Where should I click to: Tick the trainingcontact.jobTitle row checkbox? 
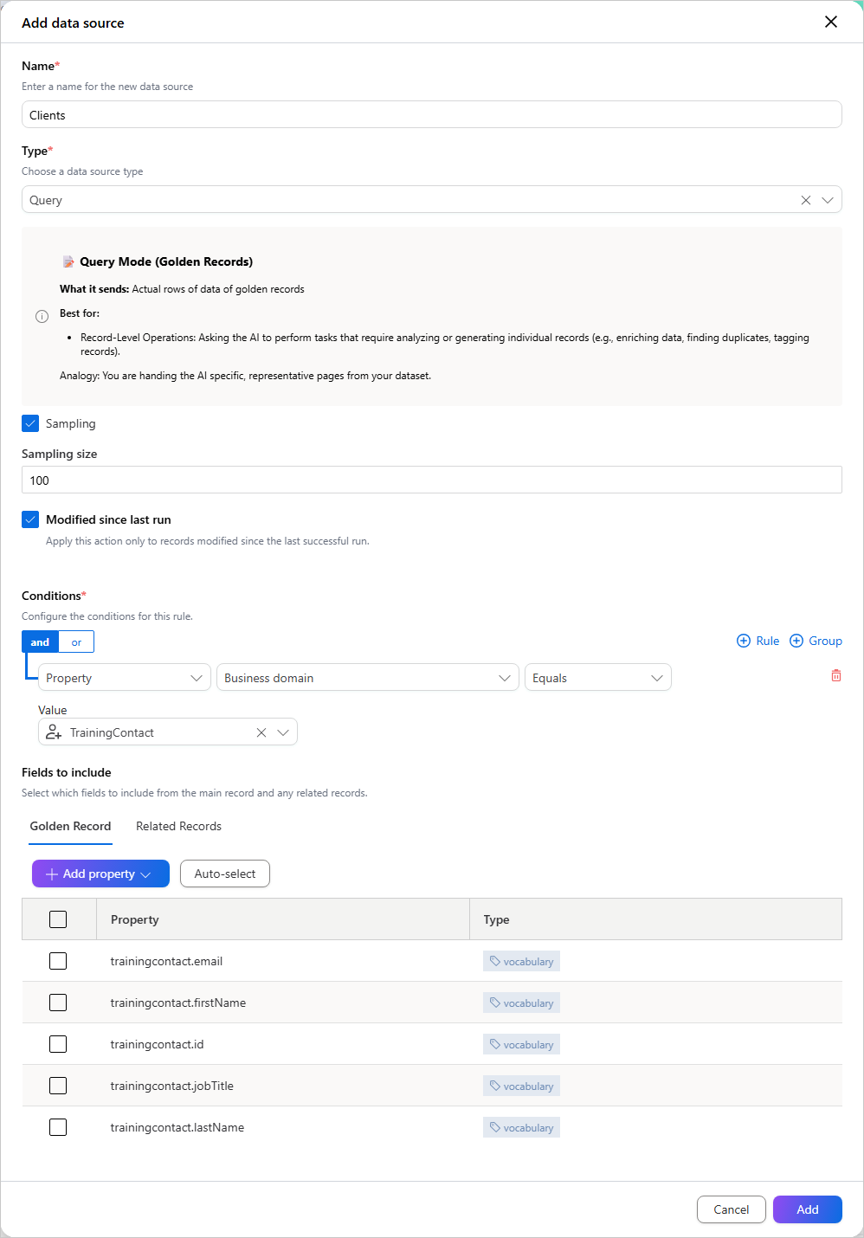(58, 1086)
